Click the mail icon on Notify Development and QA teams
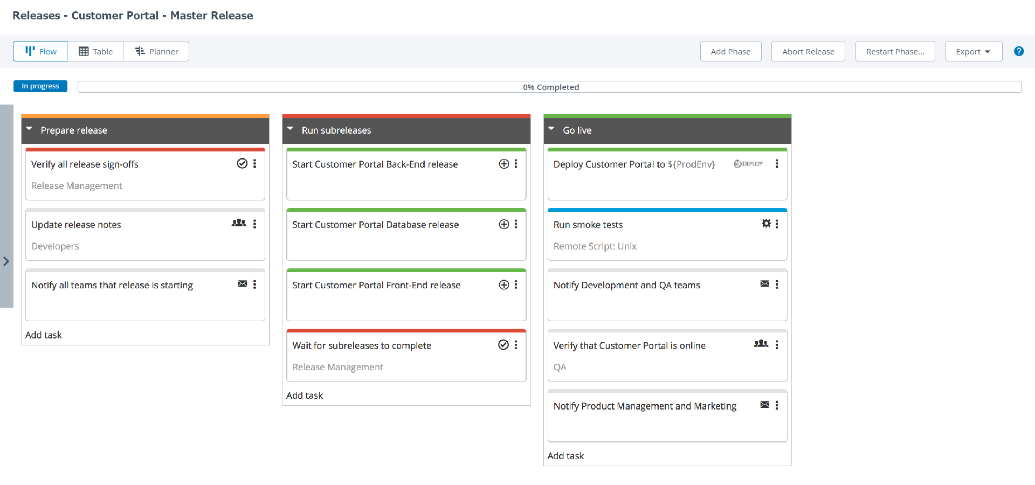Screen dimensions: 1035x485 coord(764,284)
